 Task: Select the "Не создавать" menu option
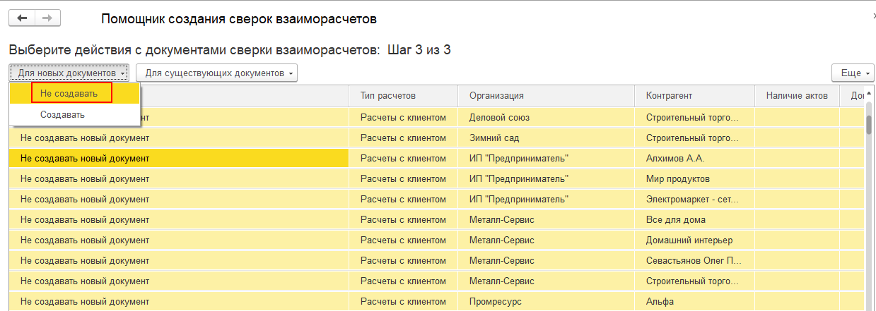coord(72,93)
